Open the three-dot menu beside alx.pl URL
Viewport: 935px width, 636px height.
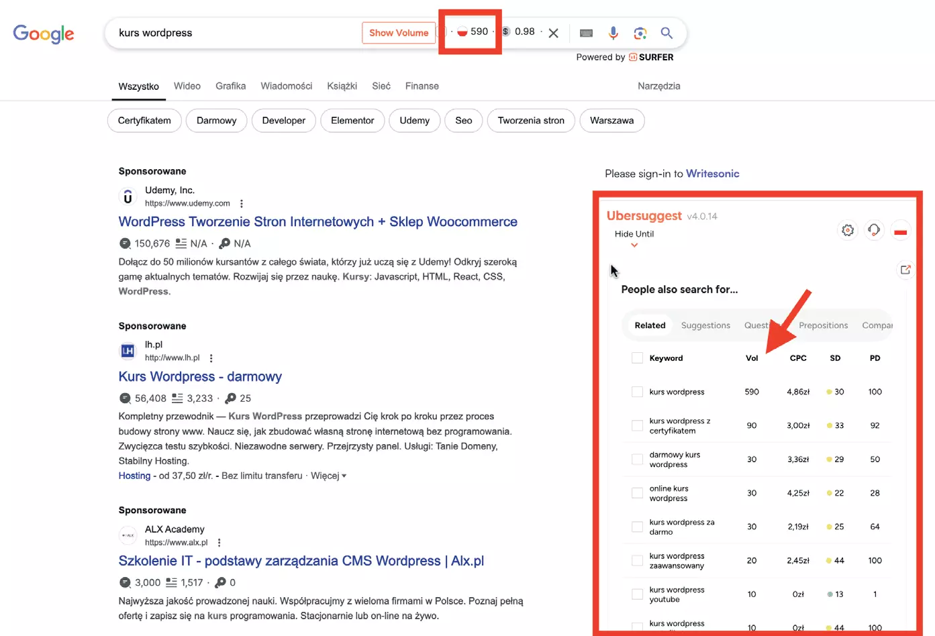[x=219, y=543]
